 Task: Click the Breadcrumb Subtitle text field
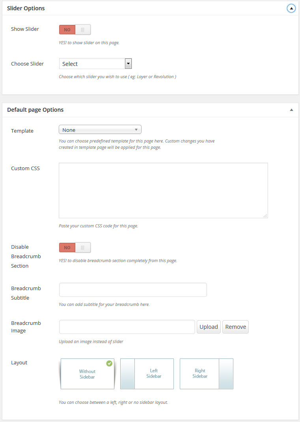coord(133,290)
